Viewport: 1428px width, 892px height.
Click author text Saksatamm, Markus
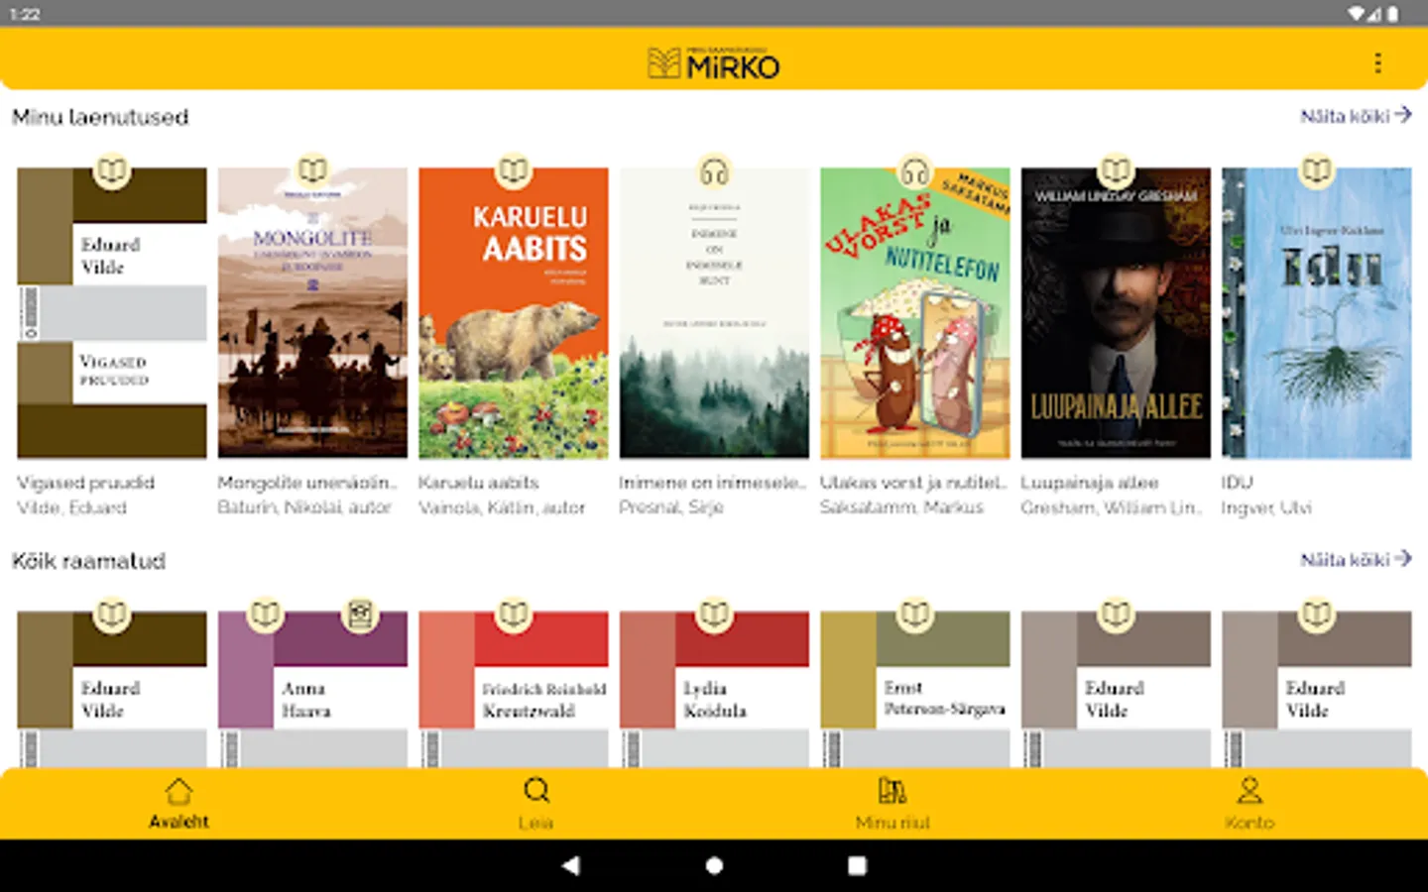click(901, 507)
